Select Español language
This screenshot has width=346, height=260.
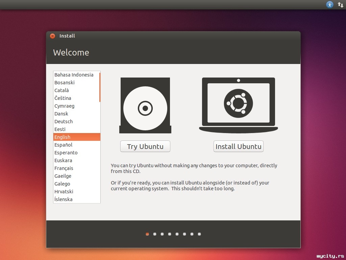[76, 145]
